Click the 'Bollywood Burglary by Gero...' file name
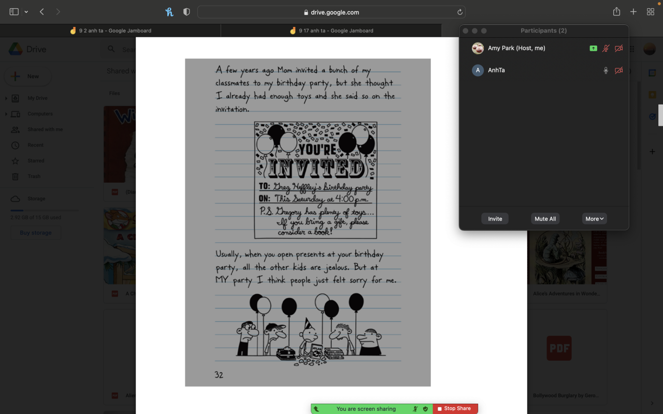Viewport: 663px width, 414px height. point(566,396)
